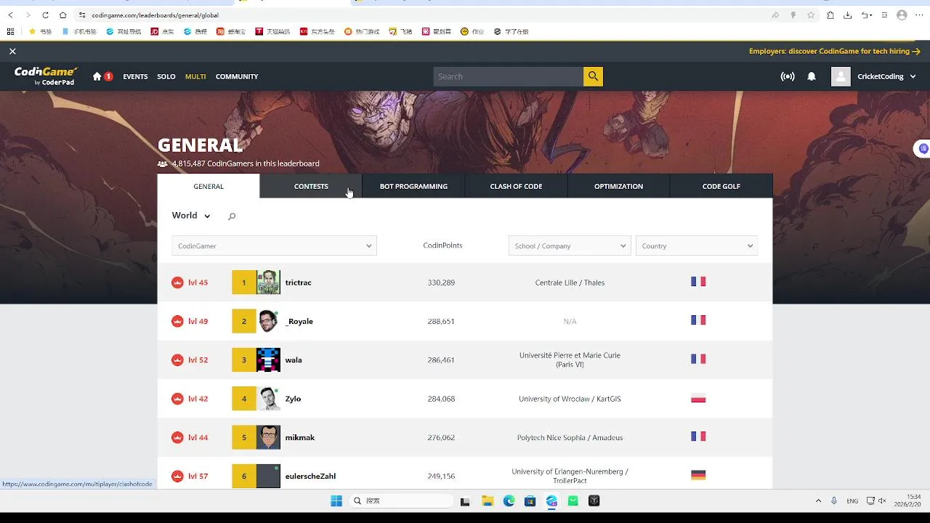The width and height of the screenshot is (930, 523).
Task: Click the employers tech hiring link
Action: [x=834, y=52]
